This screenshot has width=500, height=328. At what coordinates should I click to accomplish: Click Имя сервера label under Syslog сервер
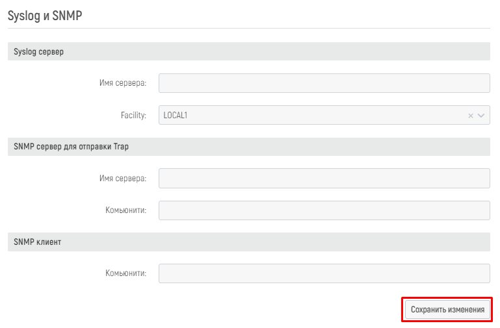pos(123,83)
